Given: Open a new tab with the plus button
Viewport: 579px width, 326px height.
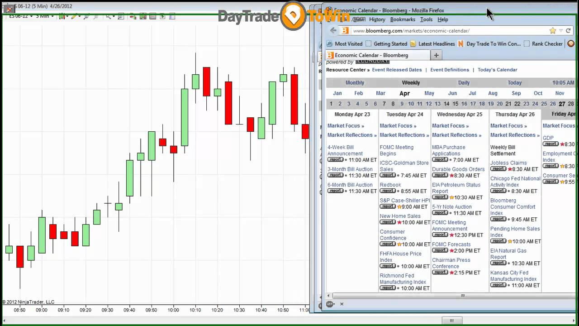Looking at the screenshot, I should point(436,55).
